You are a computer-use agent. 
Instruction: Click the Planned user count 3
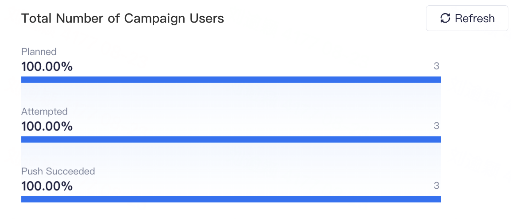[437, 66]
